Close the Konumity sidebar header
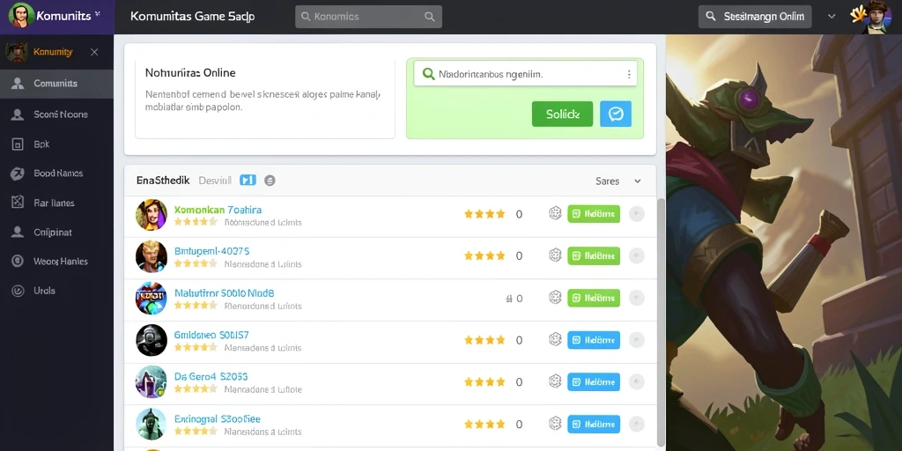The height and width of the screenshot is (451, 902). (94, 52)
